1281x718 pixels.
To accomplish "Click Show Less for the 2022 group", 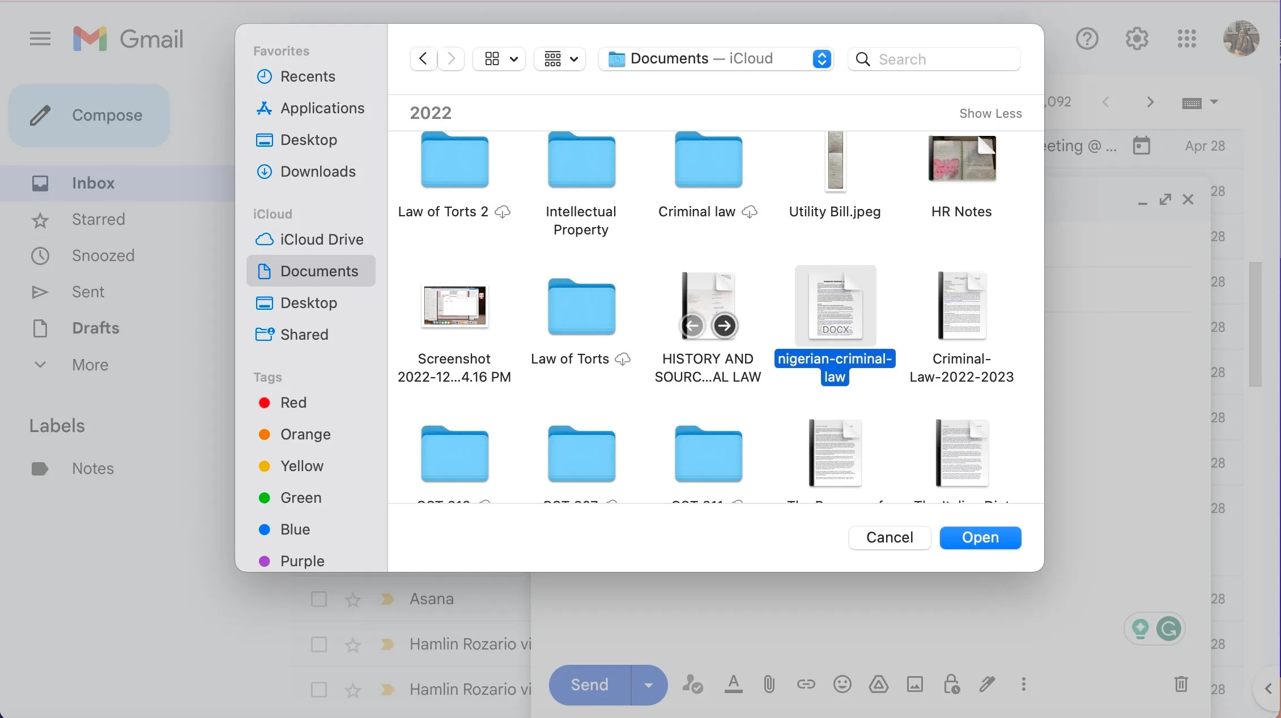I will click(990, 113).
